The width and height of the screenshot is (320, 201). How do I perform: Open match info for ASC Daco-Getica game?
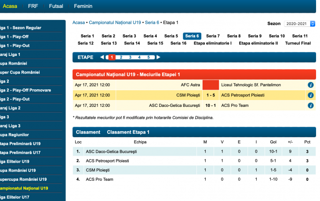tap(310, 106)
